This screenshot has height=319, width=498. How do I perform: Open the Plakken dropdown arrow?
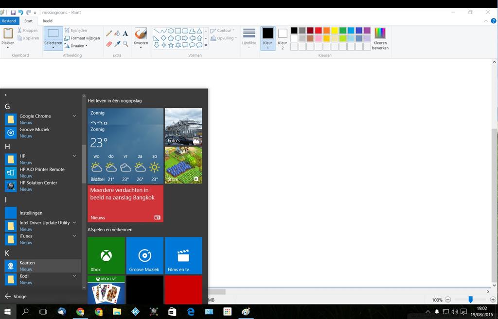8,48
